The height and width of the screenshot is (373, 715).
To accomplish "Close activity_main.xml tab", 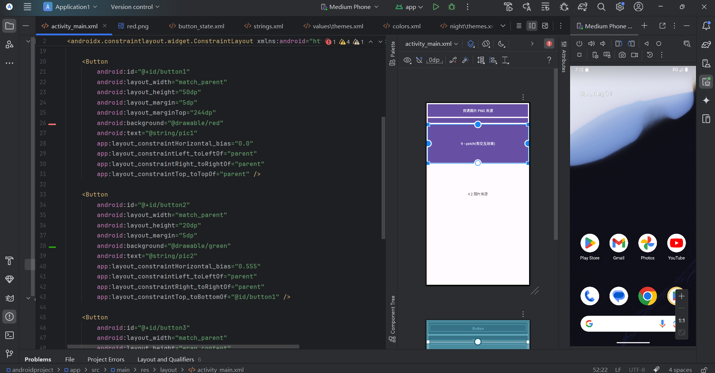I will [105, 26].
